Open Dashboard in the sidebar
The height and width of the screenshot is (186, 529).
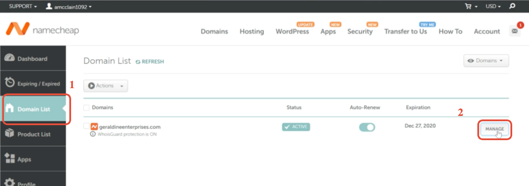click(32, 59)
